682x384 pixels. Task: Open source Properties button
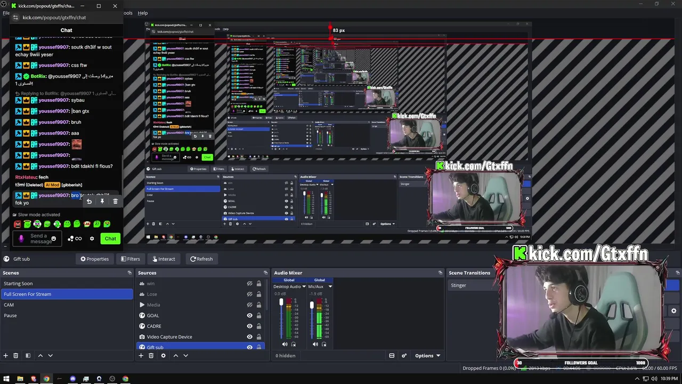pyautogui.click(x=94, y=259)
